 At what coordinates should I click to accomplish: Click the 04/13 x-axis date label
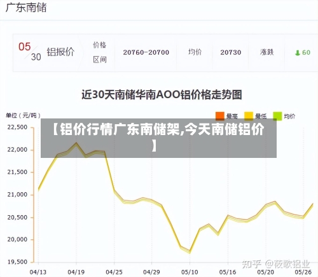click(38, 272)
